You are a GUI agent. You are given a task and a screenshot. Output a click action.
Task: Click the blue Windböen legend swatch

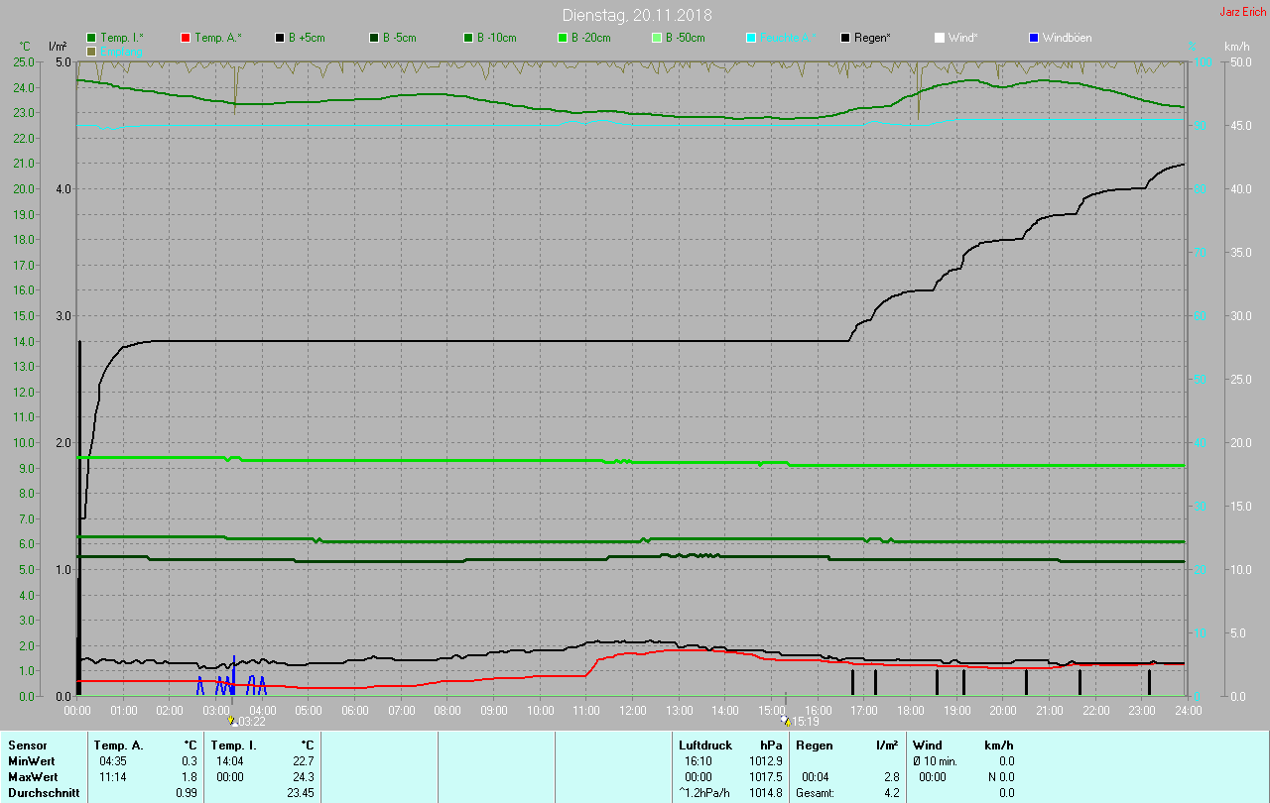tap(1034, 38)
